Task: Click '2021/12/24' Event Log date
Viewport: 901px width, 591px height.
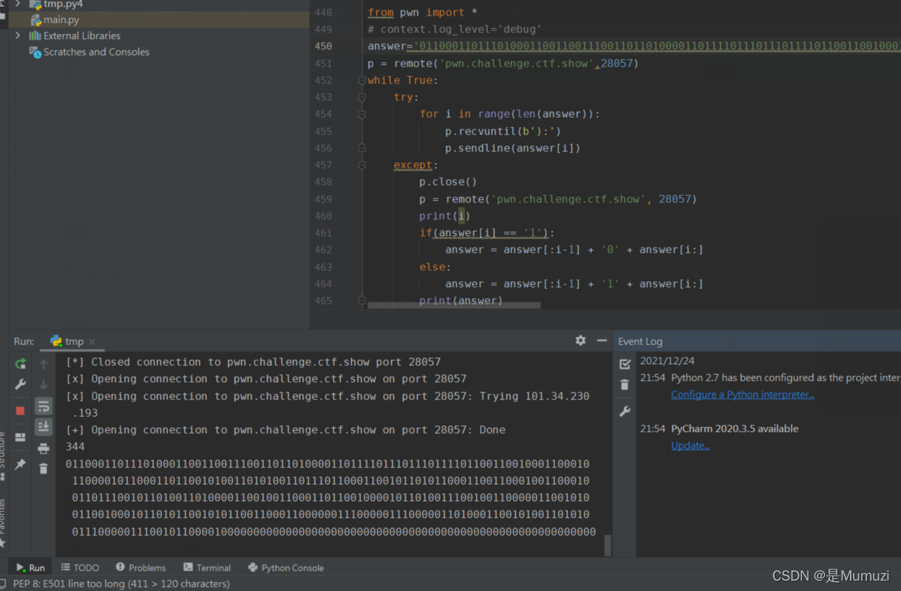Action: (667, 361)
